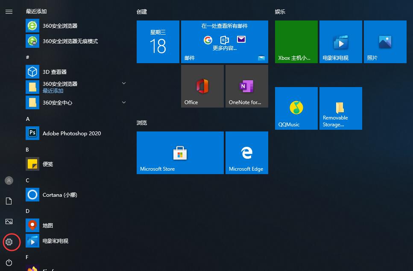Click the envelope icon in mail tile
The width and height of the screenshot is (413, 271).
coord(241,39)
